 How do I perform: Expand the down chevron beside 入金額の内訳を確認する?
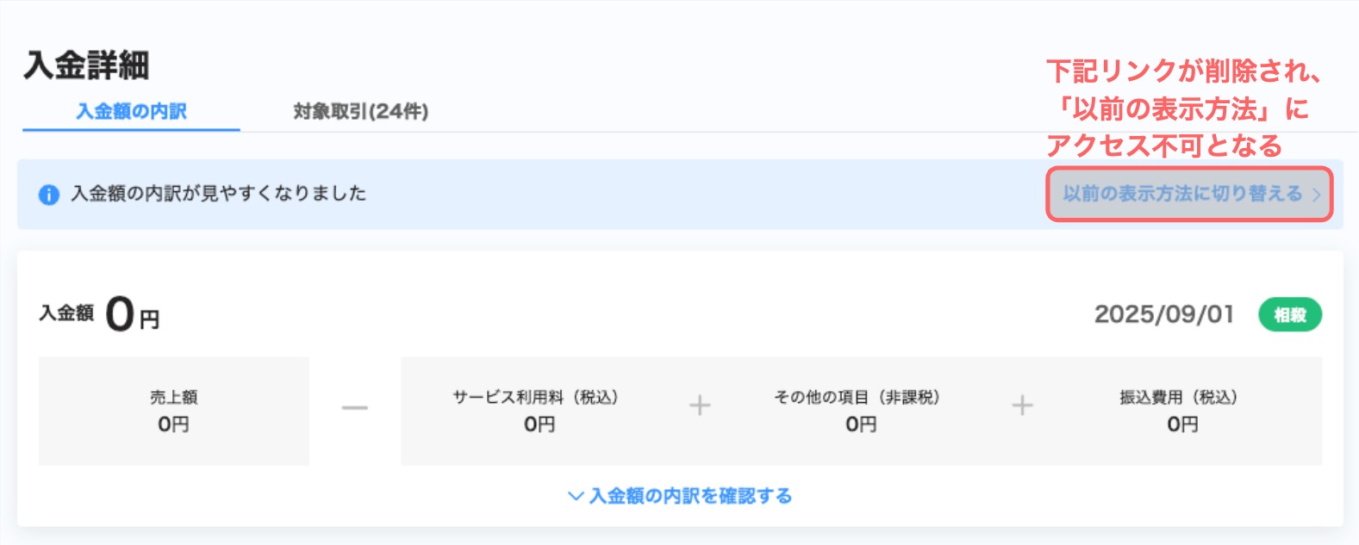[576, 496]
